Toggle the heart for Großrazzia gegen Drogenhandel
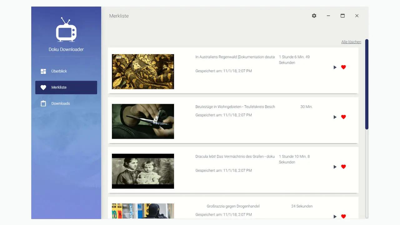 click(343, 216)
